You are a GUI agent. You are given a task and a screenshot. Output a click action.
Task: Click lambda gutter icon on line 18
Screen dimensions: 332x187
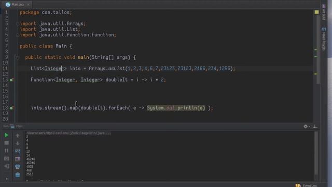tap(11, 108)
